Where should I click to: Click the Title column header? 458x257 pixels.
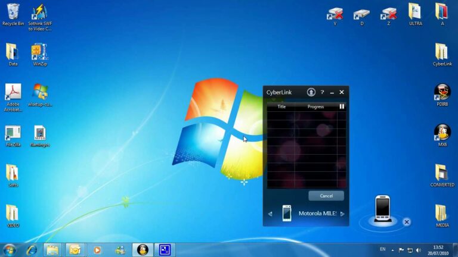pyautogui.click(x=281, y=106)
